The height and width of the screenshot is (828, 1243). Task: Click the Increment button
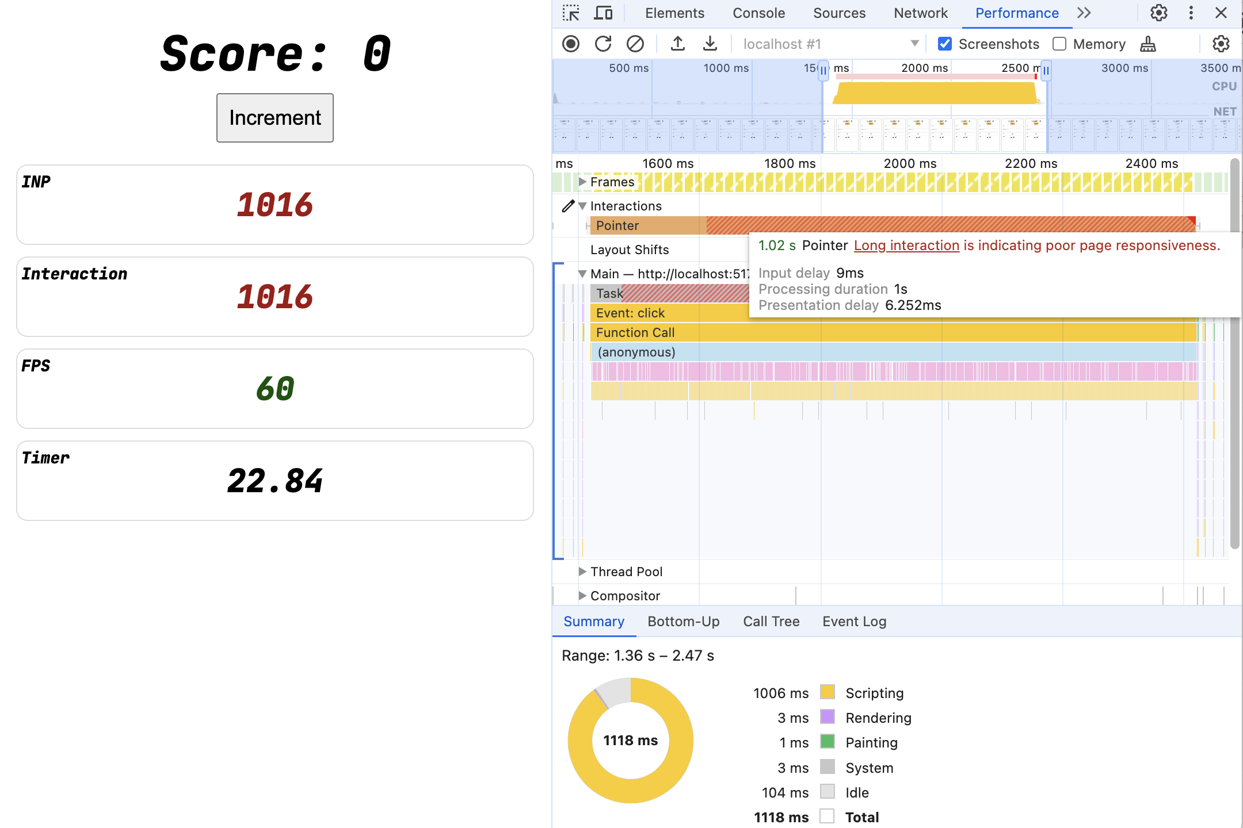pyautogui.click(x=274, y=117)
